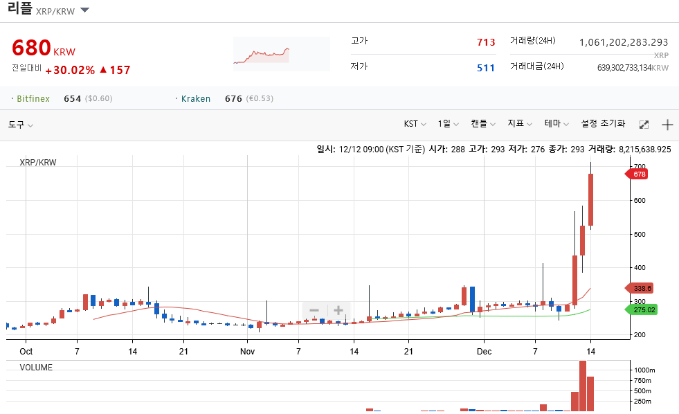Screen dimensions: 679x414
Task: Click the 전일대비 label under the price
Action: pyautogui.click(x=27, y=68)
